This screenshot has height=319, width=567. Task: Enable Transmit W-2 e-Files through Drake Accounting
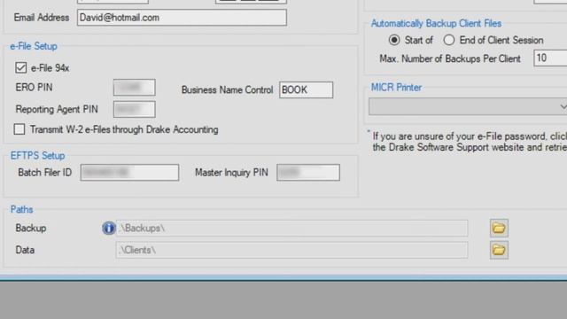19,129
